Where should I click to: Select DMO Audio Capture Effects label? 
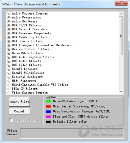pos(33,57)
